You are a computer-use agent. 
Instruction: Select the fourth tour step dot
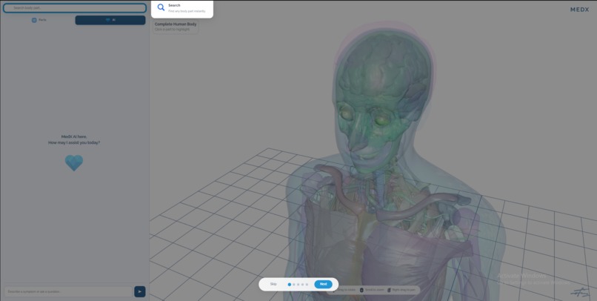coord(303,284)
